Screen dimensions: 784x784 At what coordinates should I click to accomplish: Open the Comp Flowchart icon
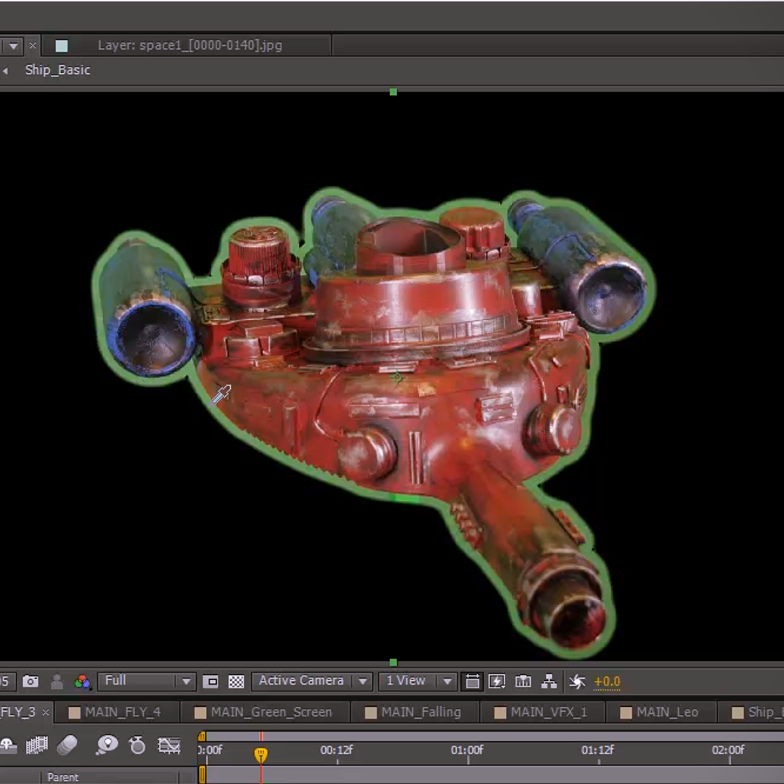click(550, 682)
